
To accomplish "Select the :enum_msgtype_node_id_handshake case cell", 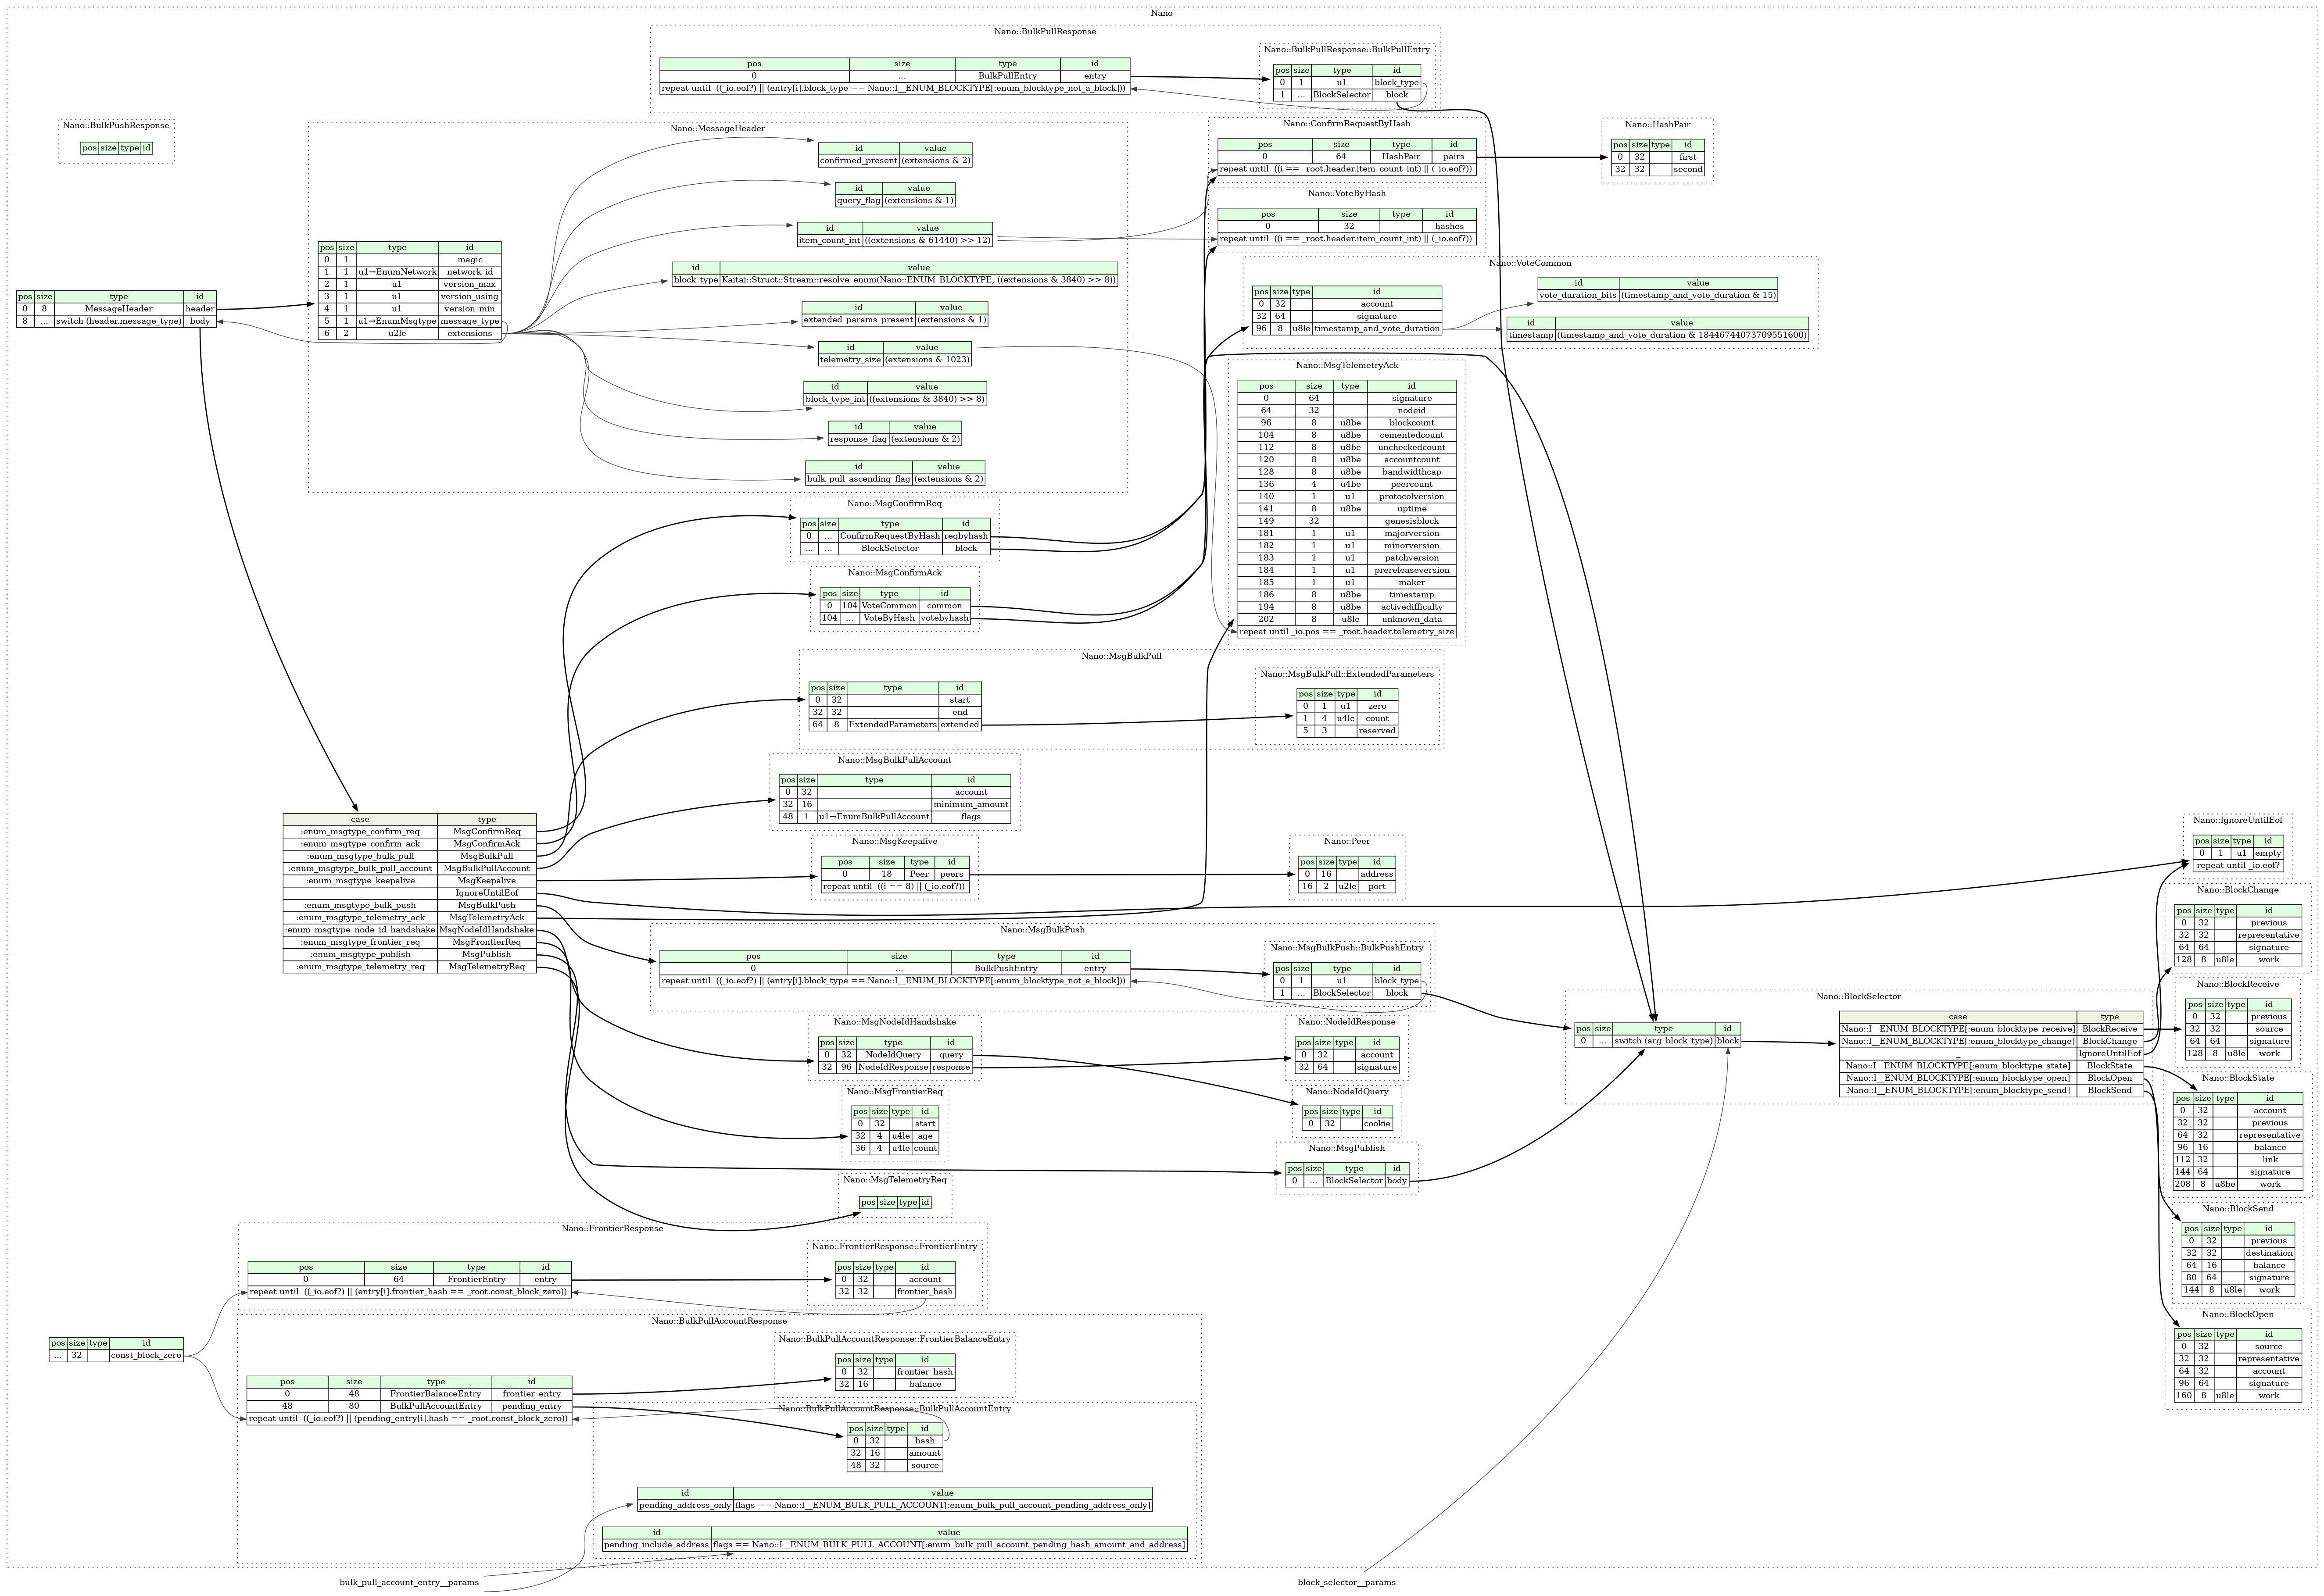I will coord(360,930).
